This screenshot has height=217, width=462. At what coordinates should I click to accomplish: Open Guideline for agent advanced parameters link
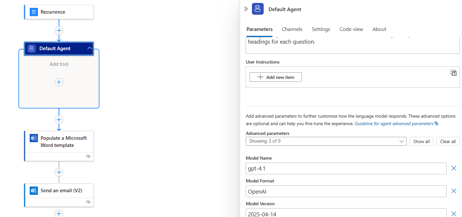coord(394,124)
